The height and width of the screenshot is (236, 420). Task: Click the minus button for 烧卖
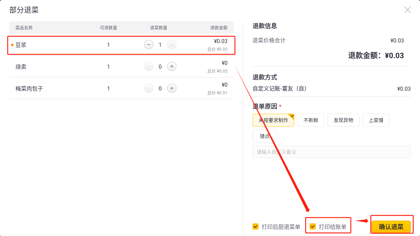[149, 66]
